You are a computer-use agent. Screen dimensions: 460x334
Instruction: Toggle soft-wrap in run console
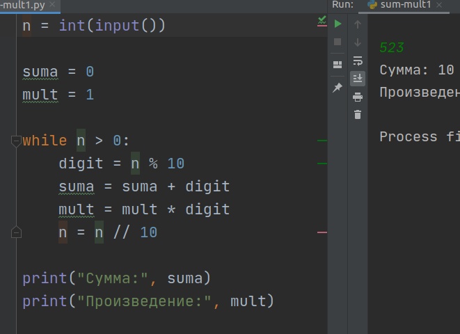click(x=358, y=61)
